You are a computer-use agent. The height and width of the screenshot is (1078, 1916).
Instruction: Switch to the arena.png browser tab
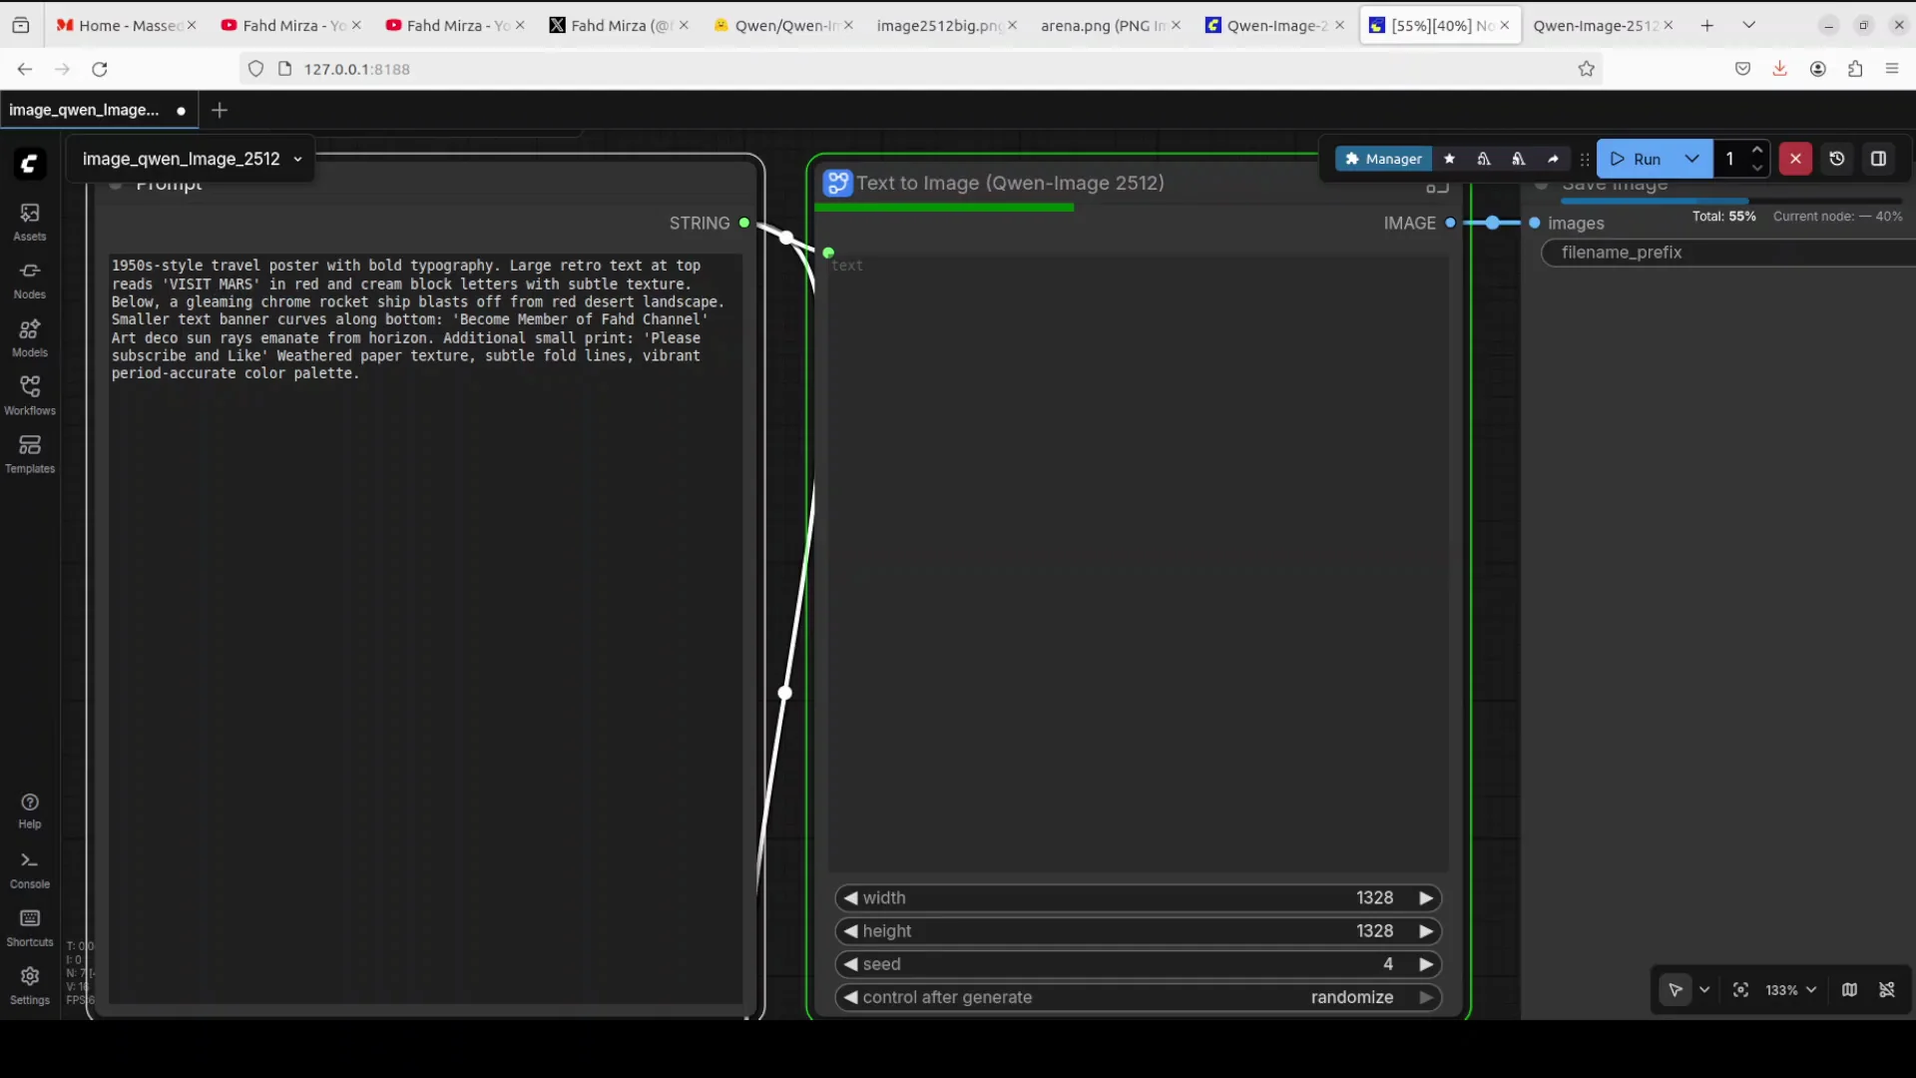click(1098, 25)
